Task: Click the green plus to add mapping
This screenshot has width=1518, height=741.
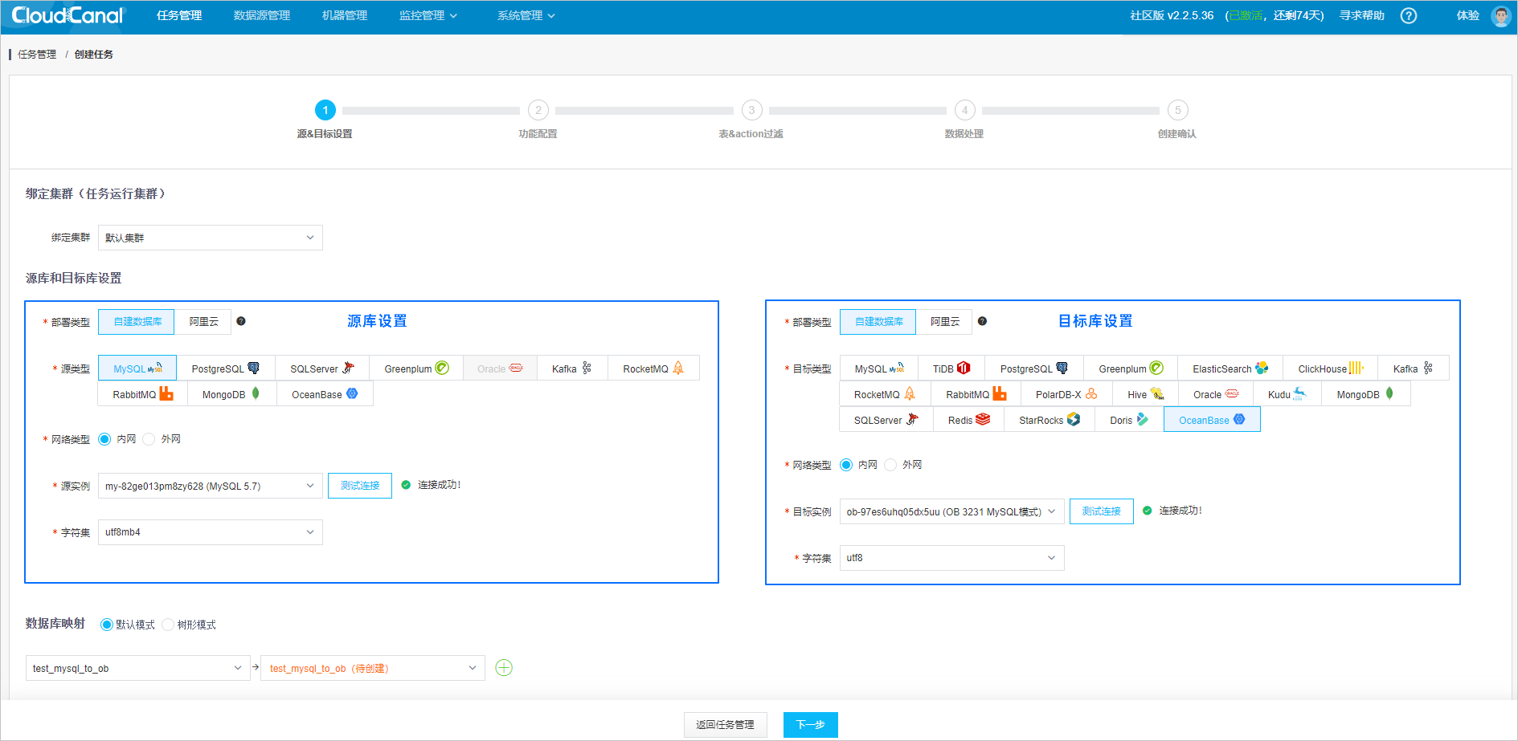Action: [504, 667]
